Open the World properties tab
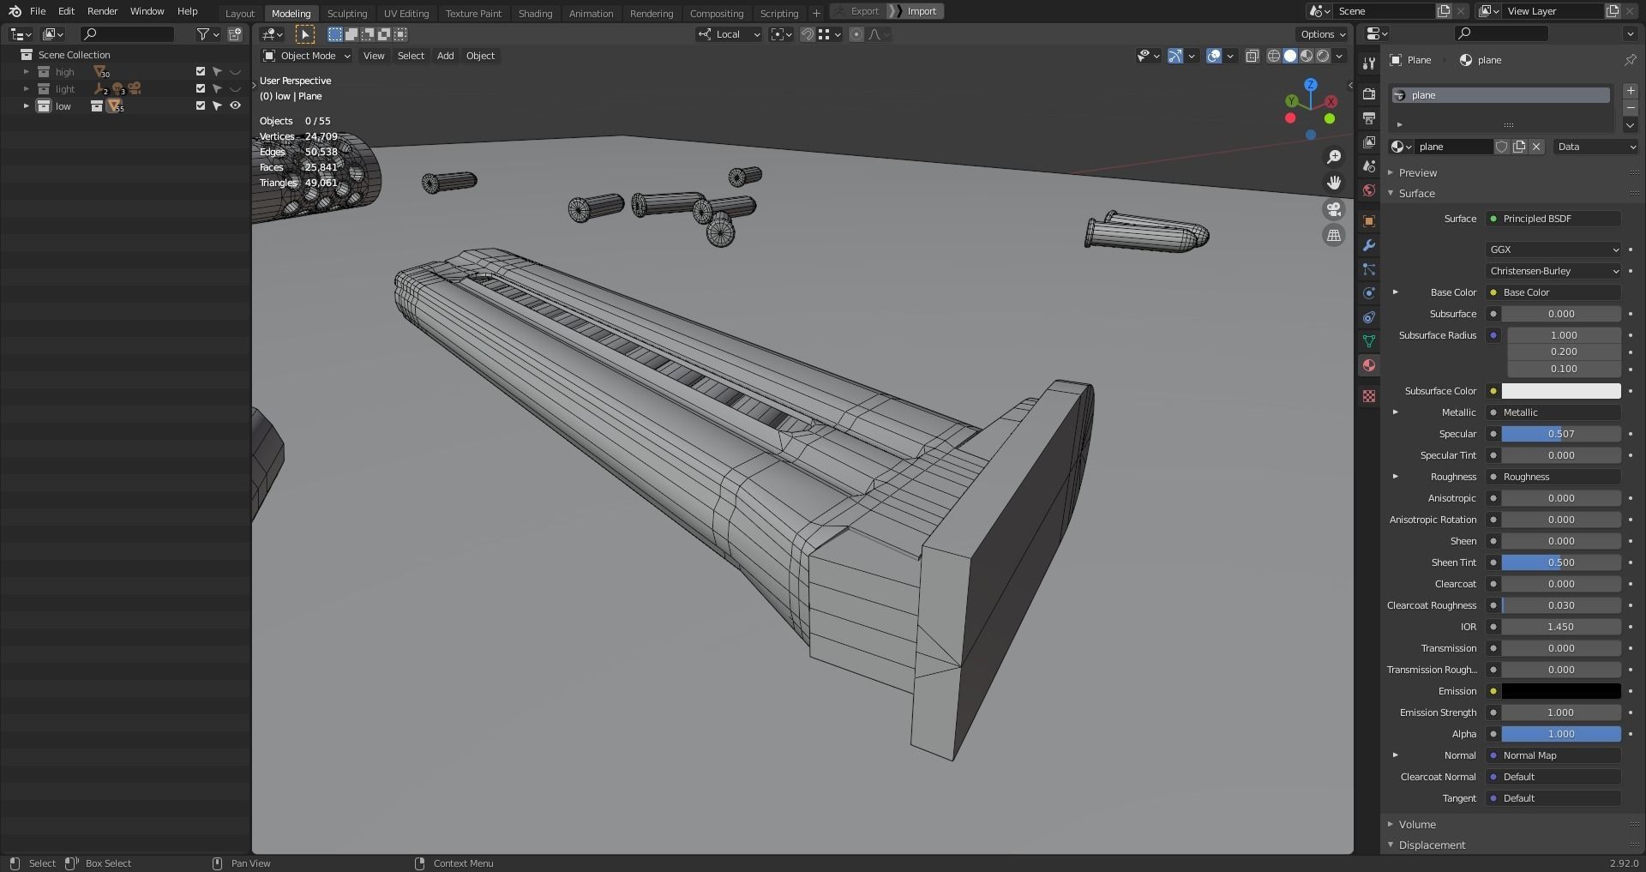This screenshot has height=872, width=1646. click(1369, 190)
